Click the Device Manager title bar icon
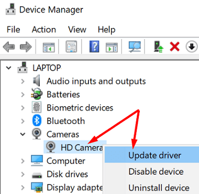Viewport: 199px width, 194px height. click(10, 9)
